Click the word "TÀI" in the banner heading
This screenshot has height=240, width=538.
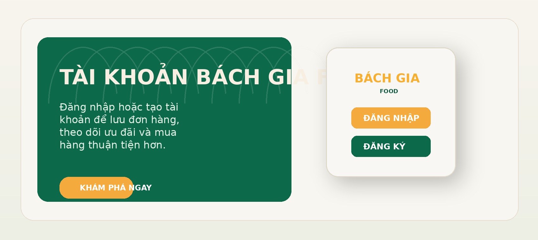coord(78,77)
